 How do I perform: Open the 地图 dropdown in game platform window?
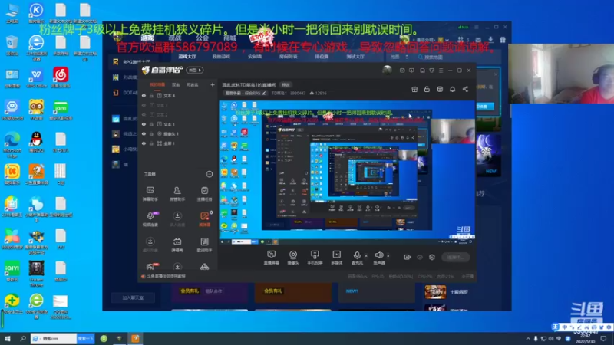pyautogui.click(x=399, y=57)
